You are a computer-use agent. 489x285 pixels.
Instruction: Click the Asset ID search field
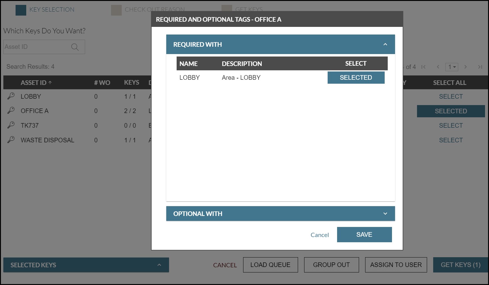(37, 47)
